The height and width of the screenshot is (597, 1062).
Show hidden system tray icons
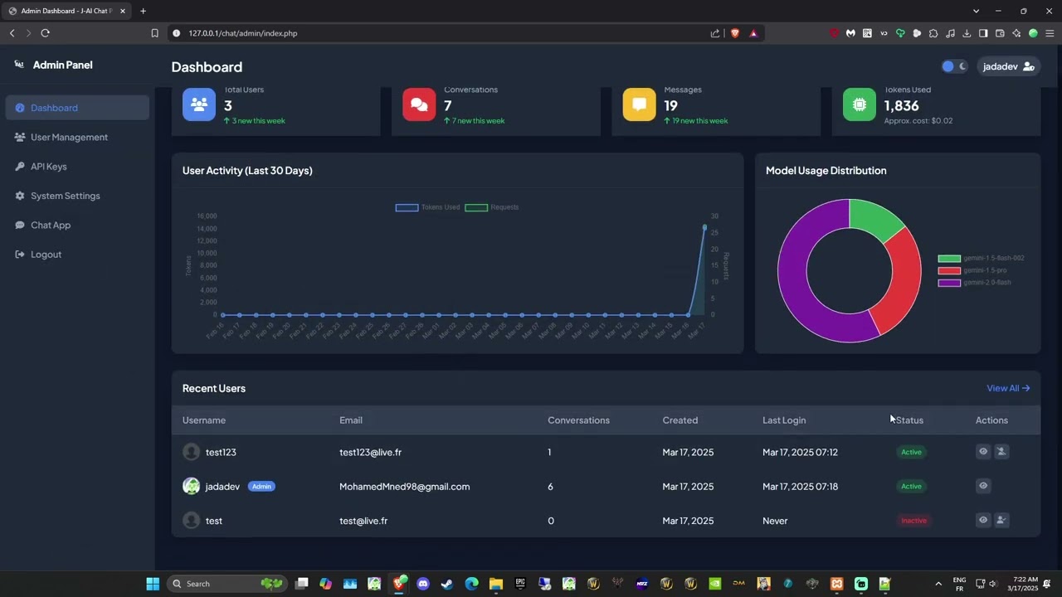pyautogui.click(x=938, y=584)
